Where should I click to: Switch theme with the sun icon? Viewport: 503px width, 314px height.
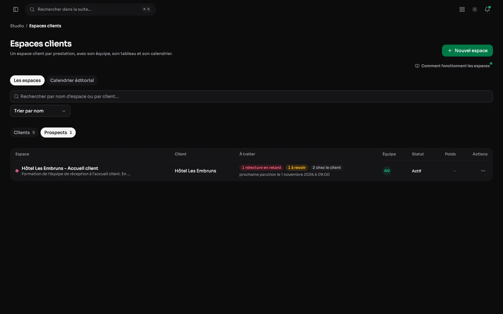[x=475, y=9]
